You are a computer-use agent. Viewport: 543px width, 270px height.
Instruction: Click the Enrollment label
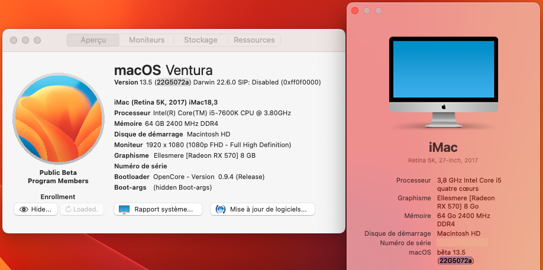pos(58,197)
